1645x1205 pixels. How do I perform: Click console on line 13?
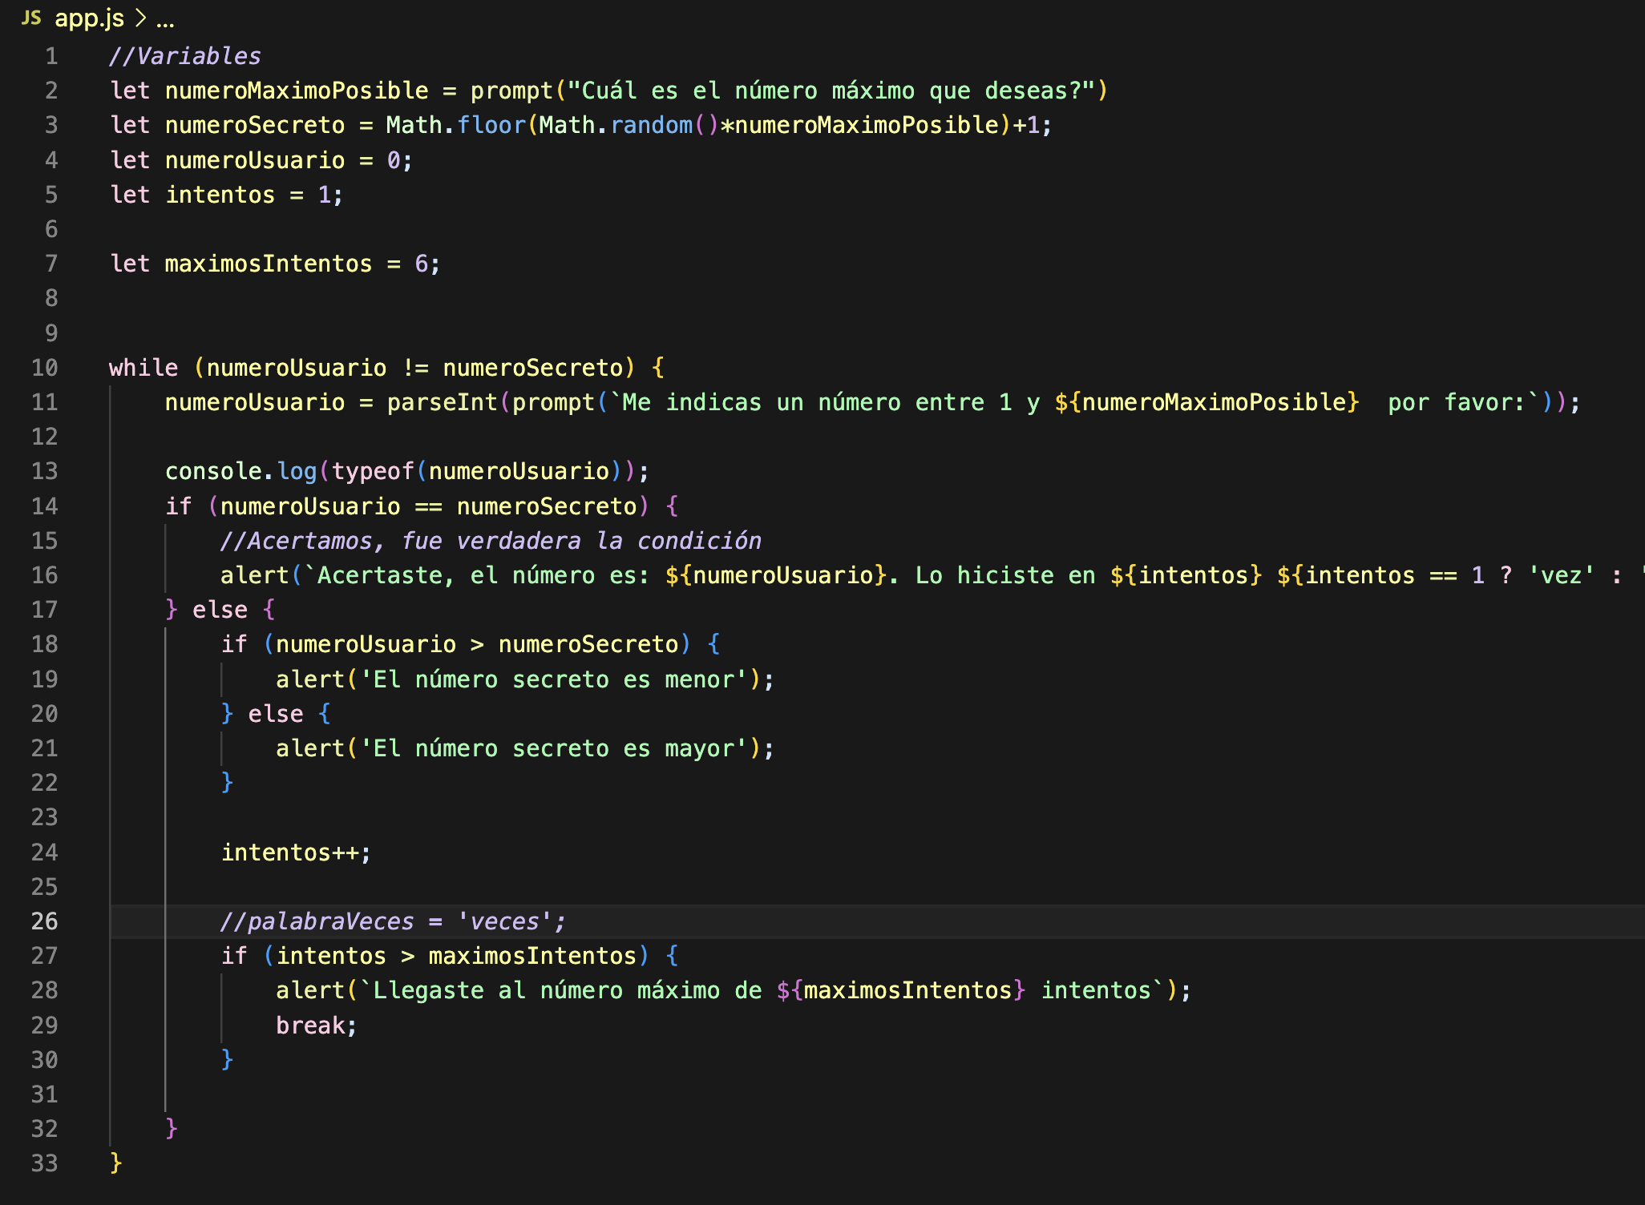(213, 471)
